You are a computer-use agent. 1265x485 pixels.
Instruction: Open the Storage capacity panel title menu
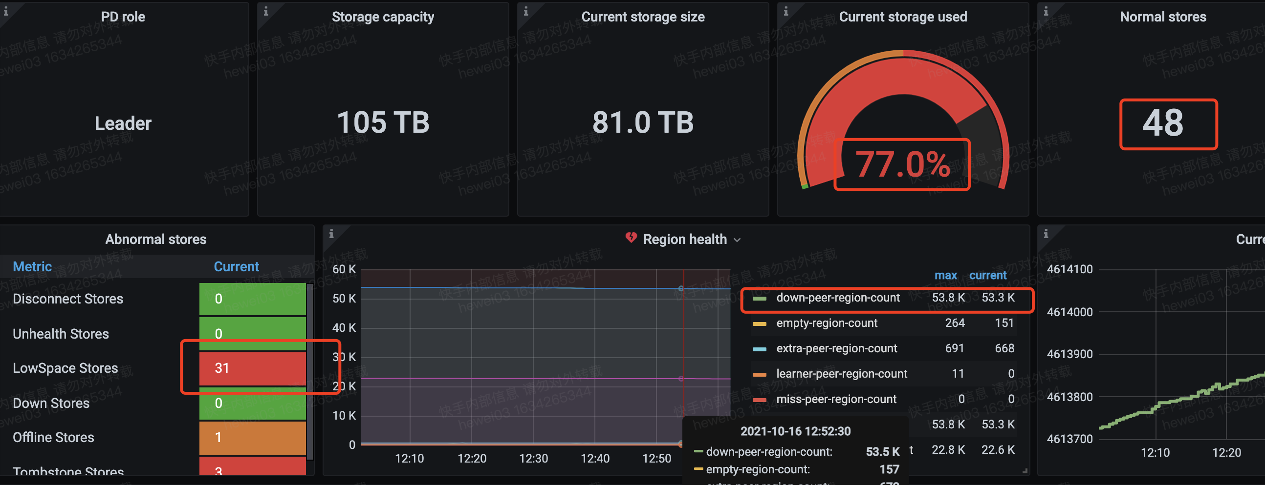point(383,17)
